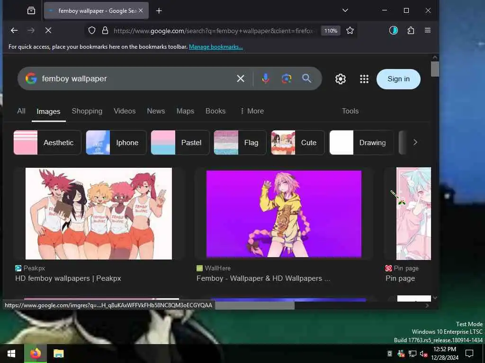This screenshot has height=363, width=485.
Task: Switch to the News tab
Action: coord(156,111)
